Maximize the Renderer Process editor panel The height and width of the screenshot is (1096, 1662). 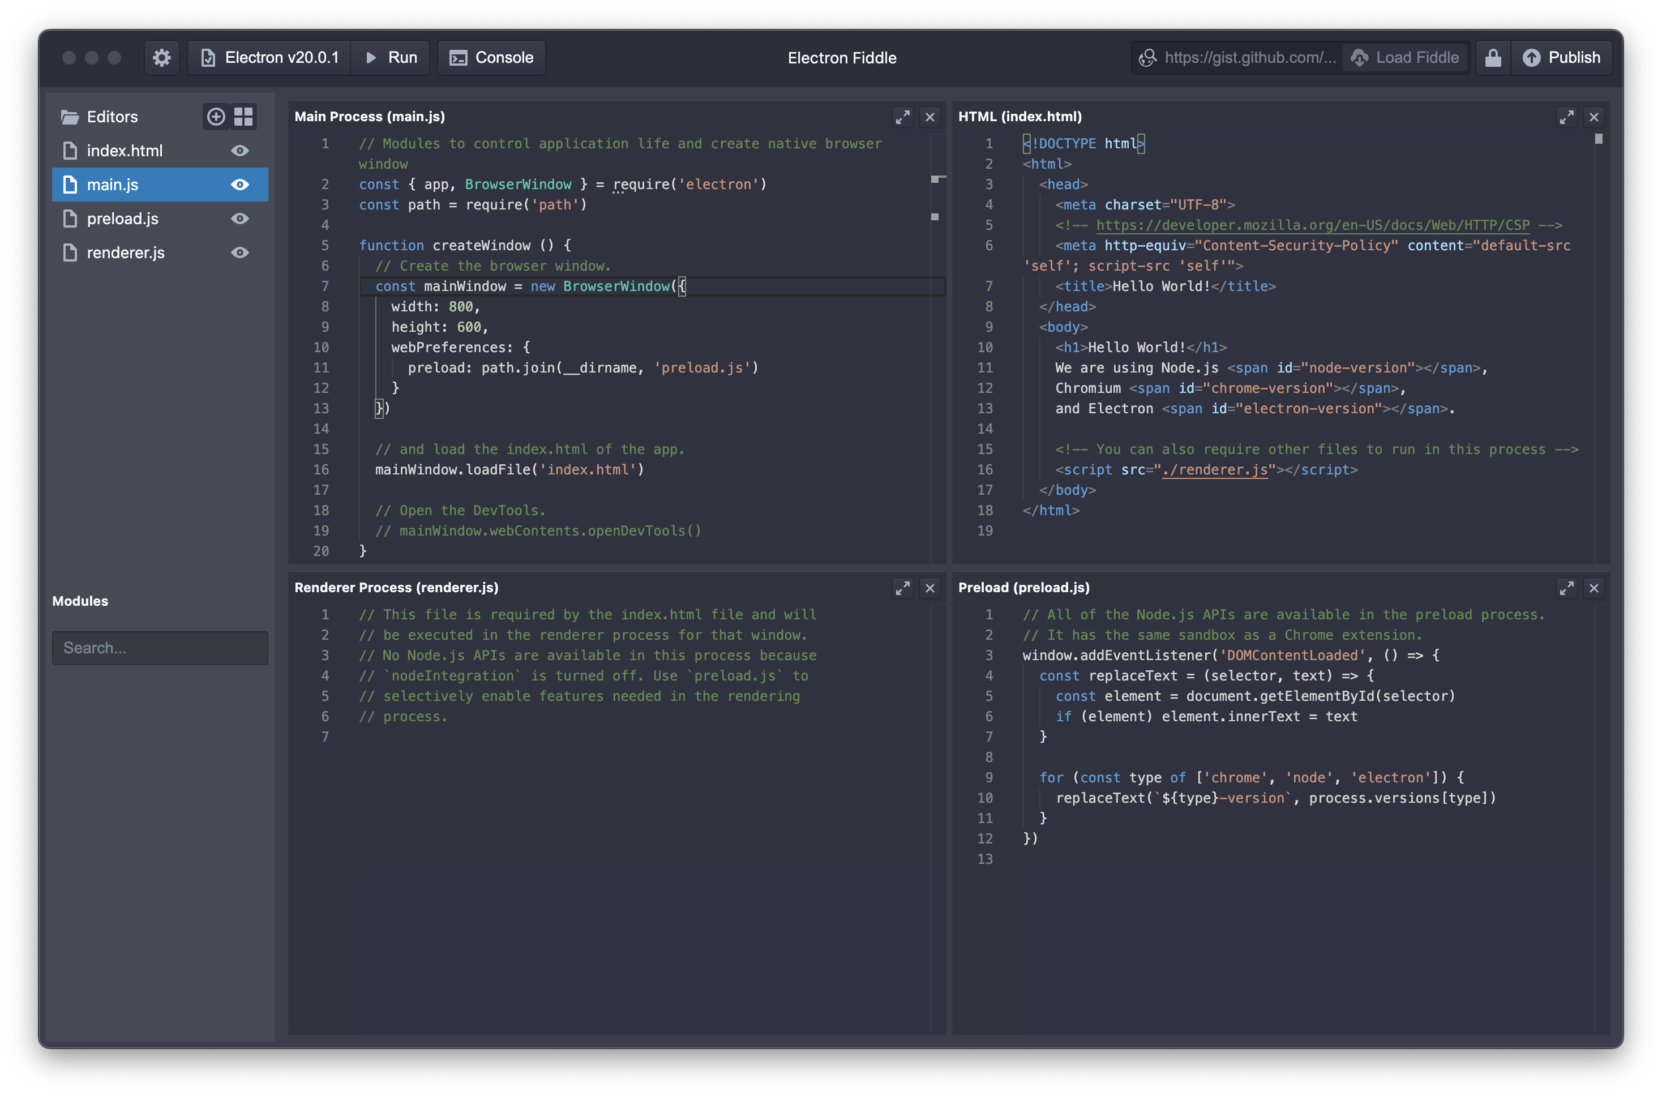pos(902,589)
